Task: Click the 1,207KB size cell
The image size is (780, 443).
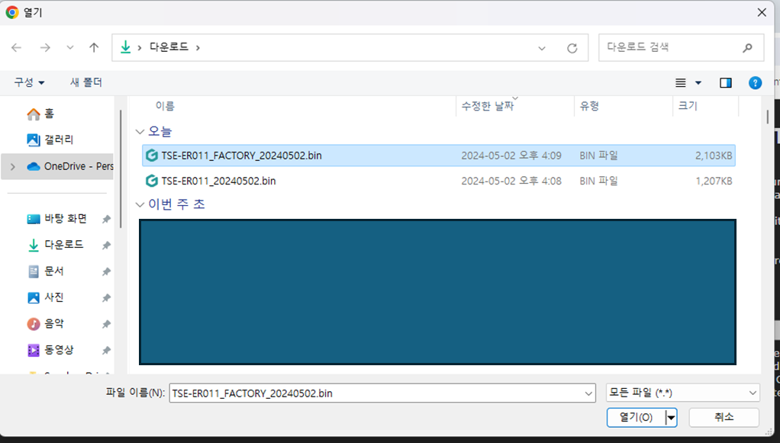Action: (x=714, y=181)
